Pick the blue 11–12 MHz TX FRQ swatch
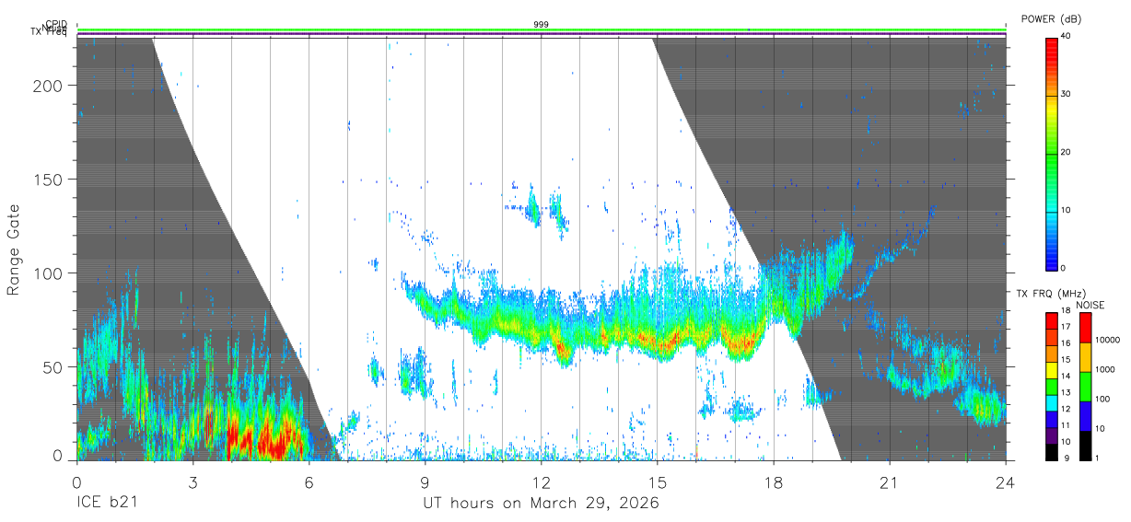Screen dimensions: 1131x522 pos(1052,420)
